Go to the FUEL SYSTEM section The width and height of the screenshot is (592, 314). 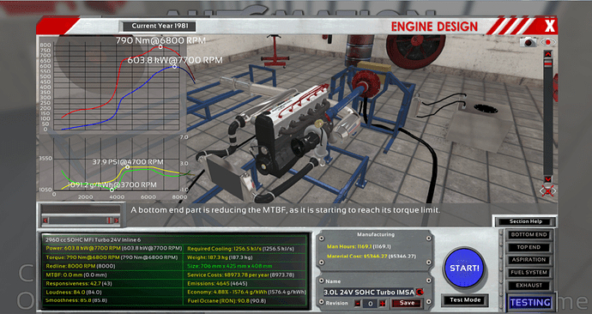pos(529,273)
